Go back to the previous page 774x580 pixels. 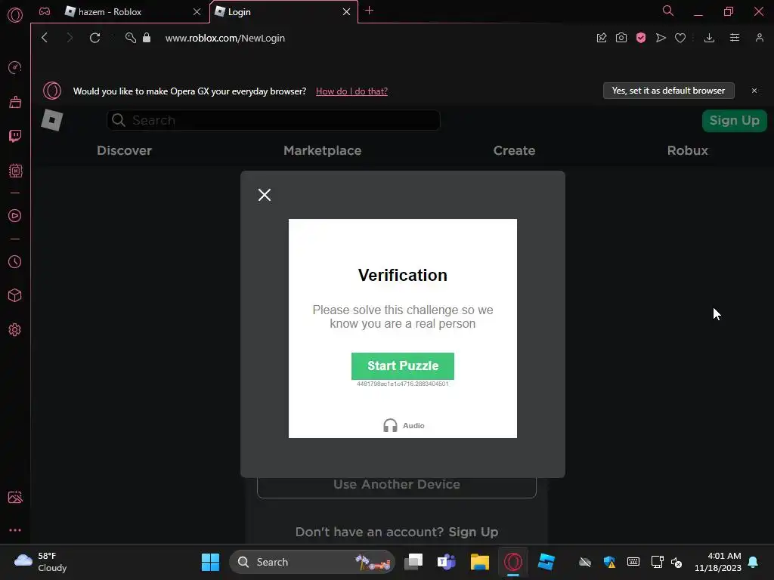click(x=45, y=38)
